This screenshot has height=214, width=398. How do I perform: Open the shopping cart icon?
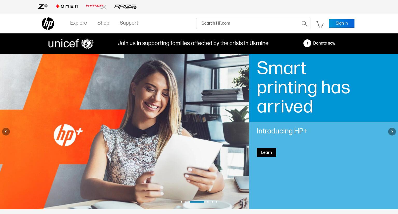[x=320, y=24]
